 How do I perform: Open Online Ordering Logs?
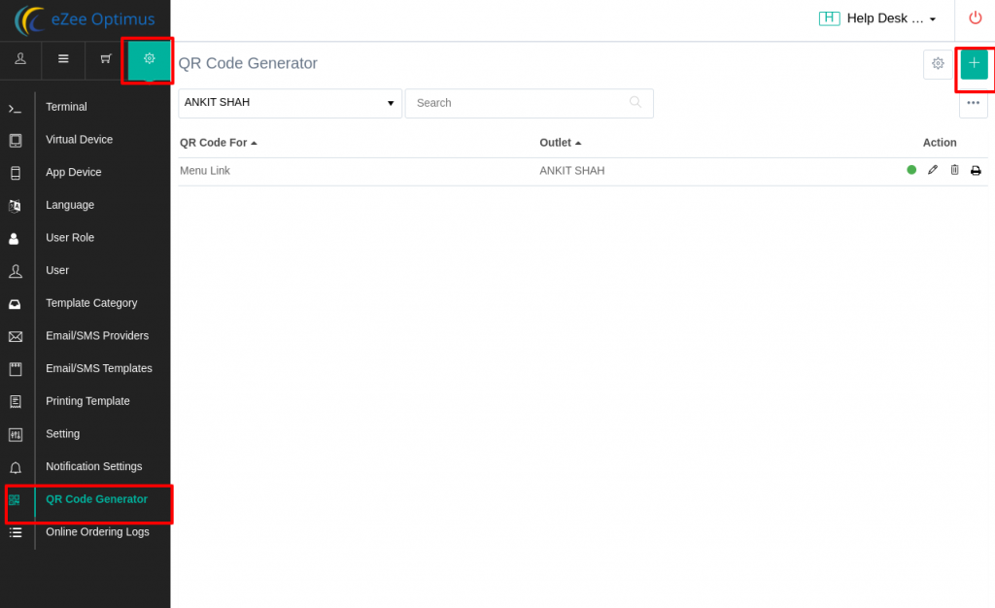coord(98,532)
